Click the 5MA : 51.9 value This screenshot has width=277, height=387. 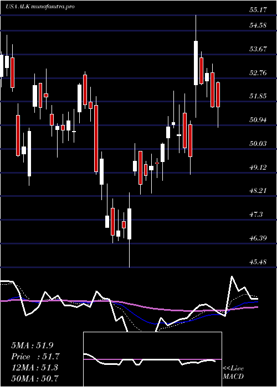(x=32, y=346)
